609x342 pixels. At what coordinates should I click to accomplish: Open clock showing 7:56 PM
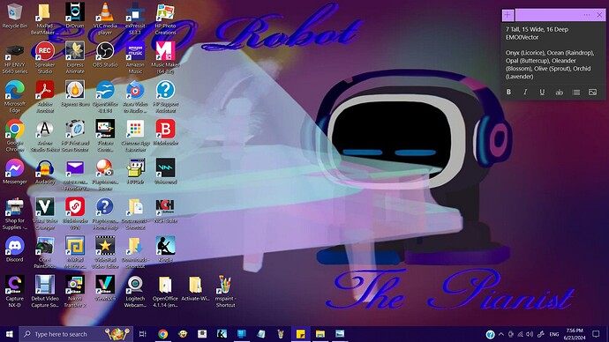click(x=575, y=334)
